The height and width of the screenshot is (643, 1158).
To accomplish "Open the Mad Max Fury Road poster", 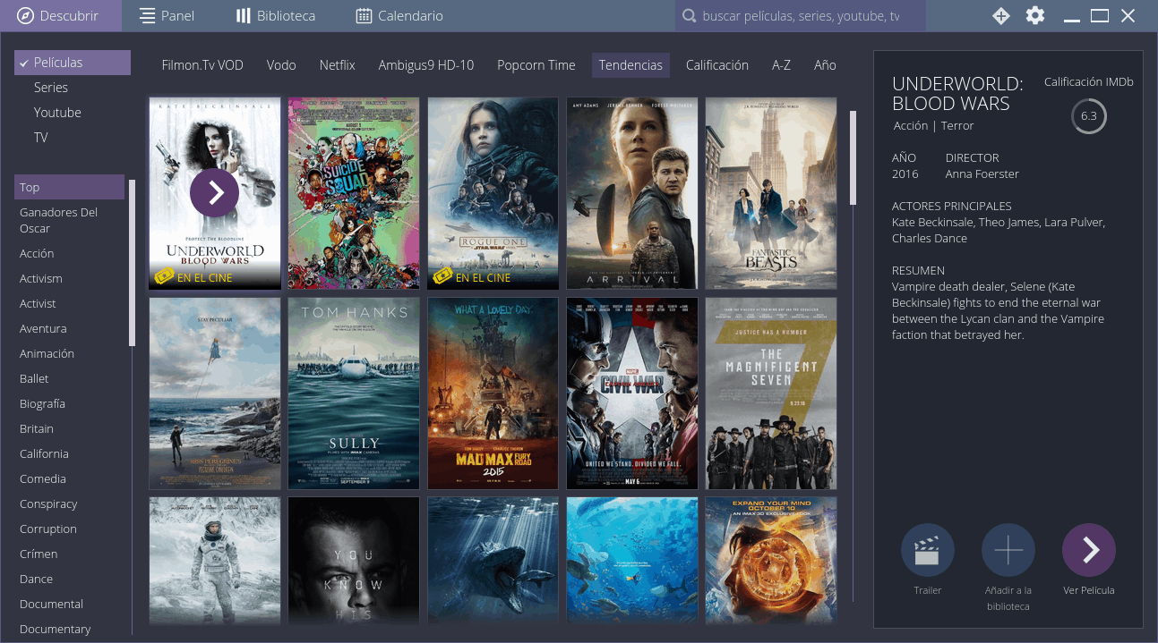I will pyautogui.click(x=493, y=393).
